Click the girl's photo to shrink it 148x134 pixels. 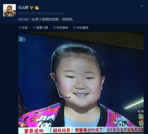point(81,83)
